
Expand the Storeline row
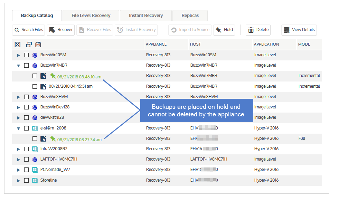point(19,181)
